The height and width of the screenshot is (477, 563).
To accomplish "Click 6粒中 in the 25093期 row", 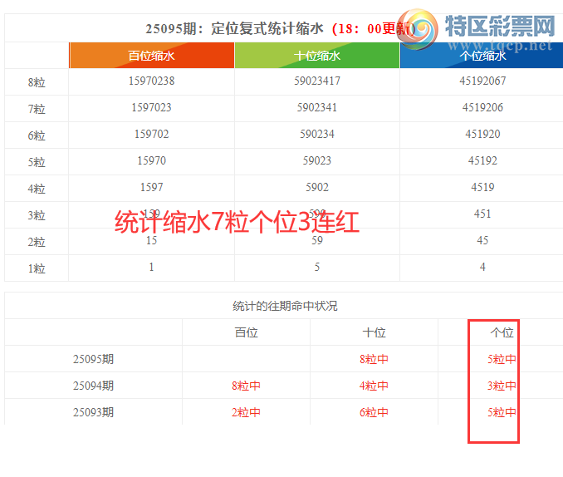I will 374,412.
